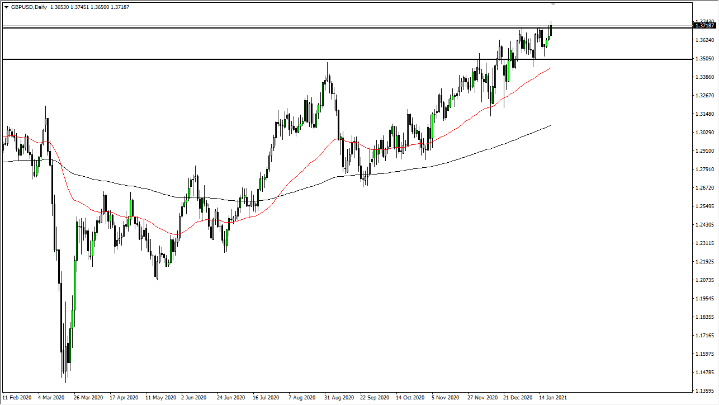The width and height of the screenshot is (719, 405).
Task: Click the 1.33860 price scale label
Action: pos(704,77)
